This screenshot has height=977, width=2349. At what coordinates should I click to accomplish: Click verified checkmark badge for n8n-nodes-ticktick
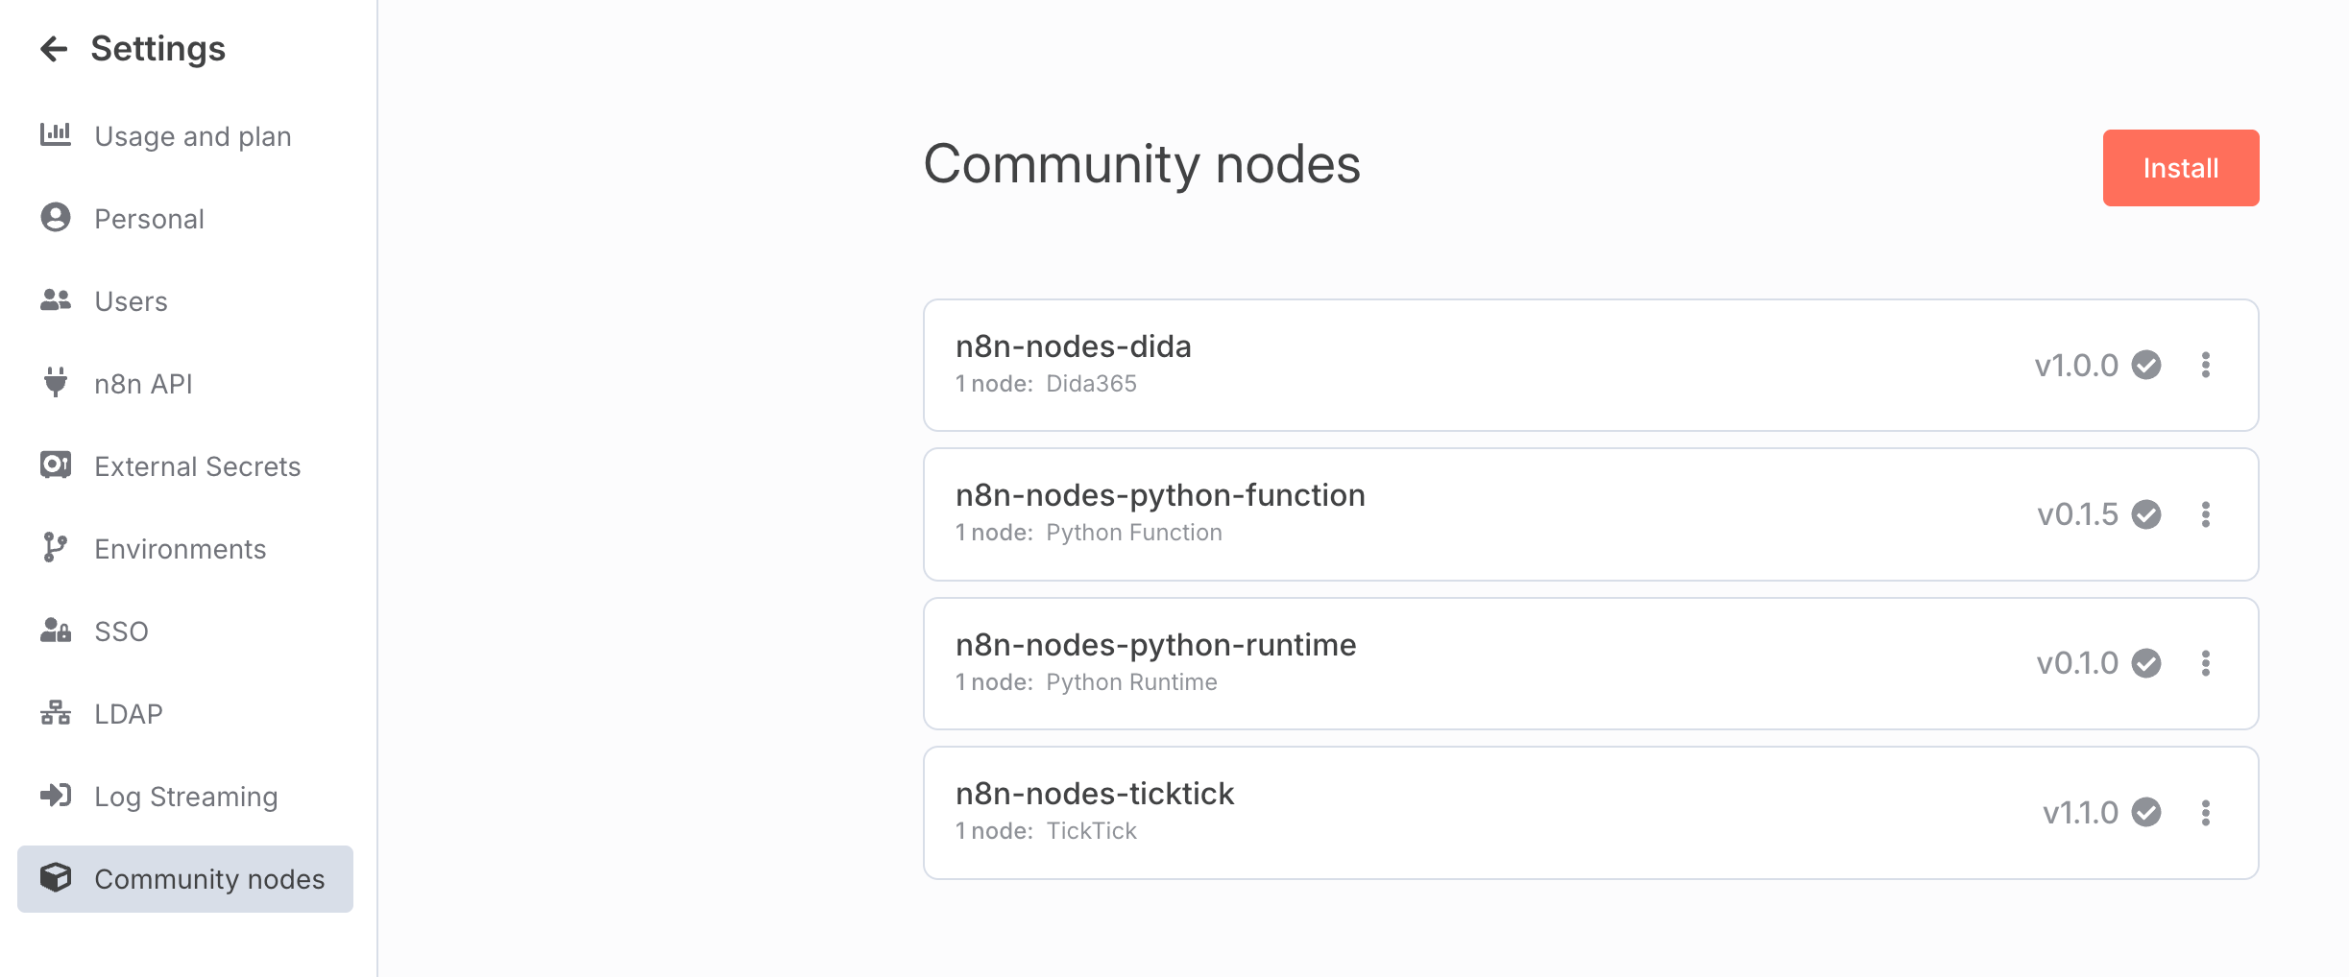click(2146, 813)
